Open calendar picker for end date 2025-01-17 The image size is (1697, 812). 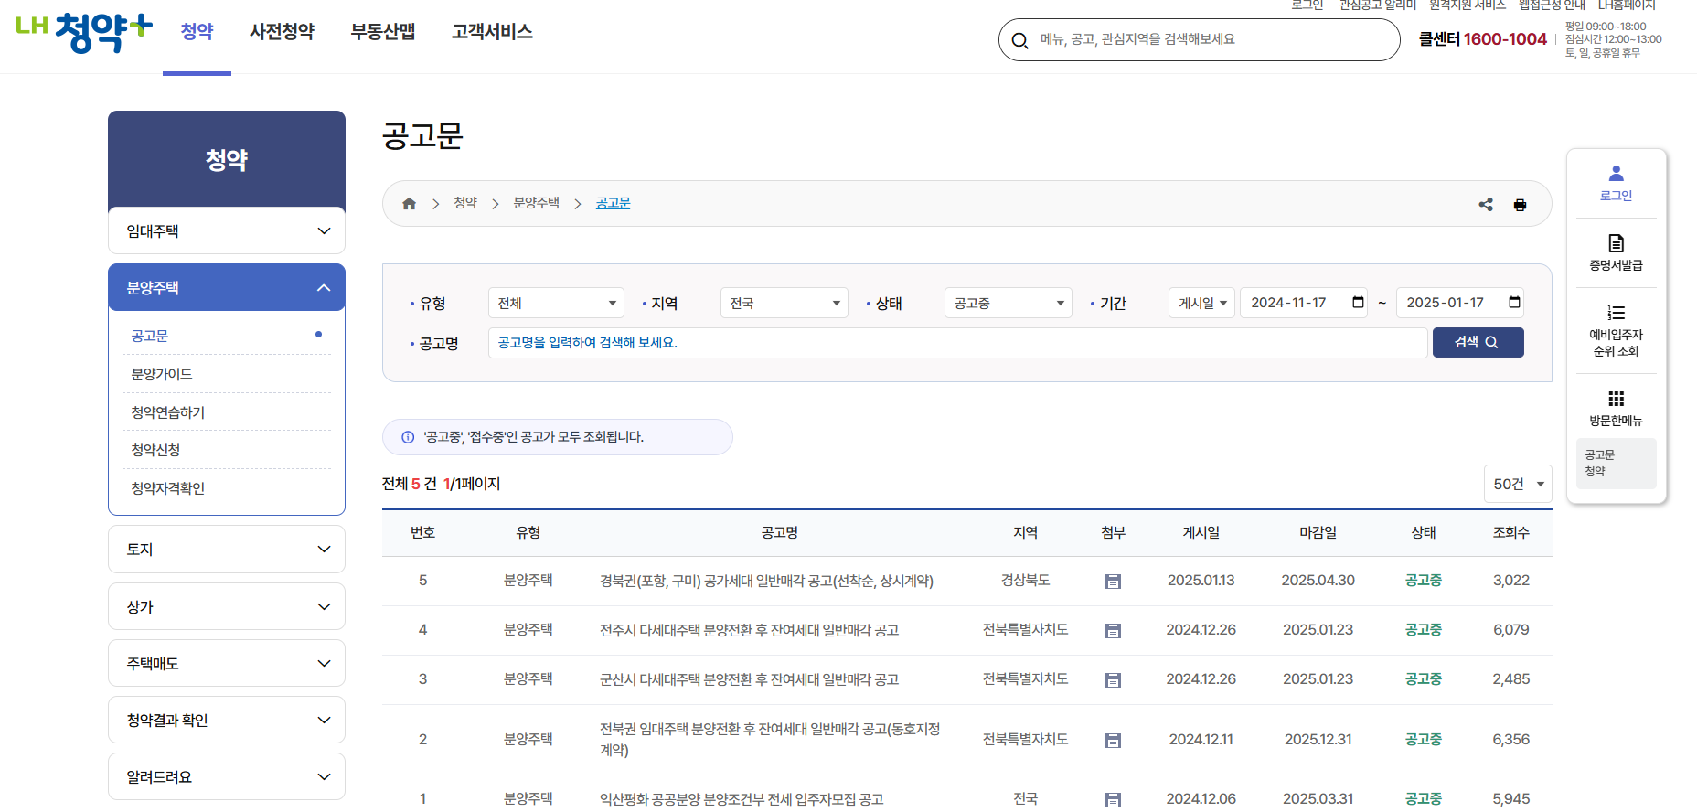point(1514,303)
